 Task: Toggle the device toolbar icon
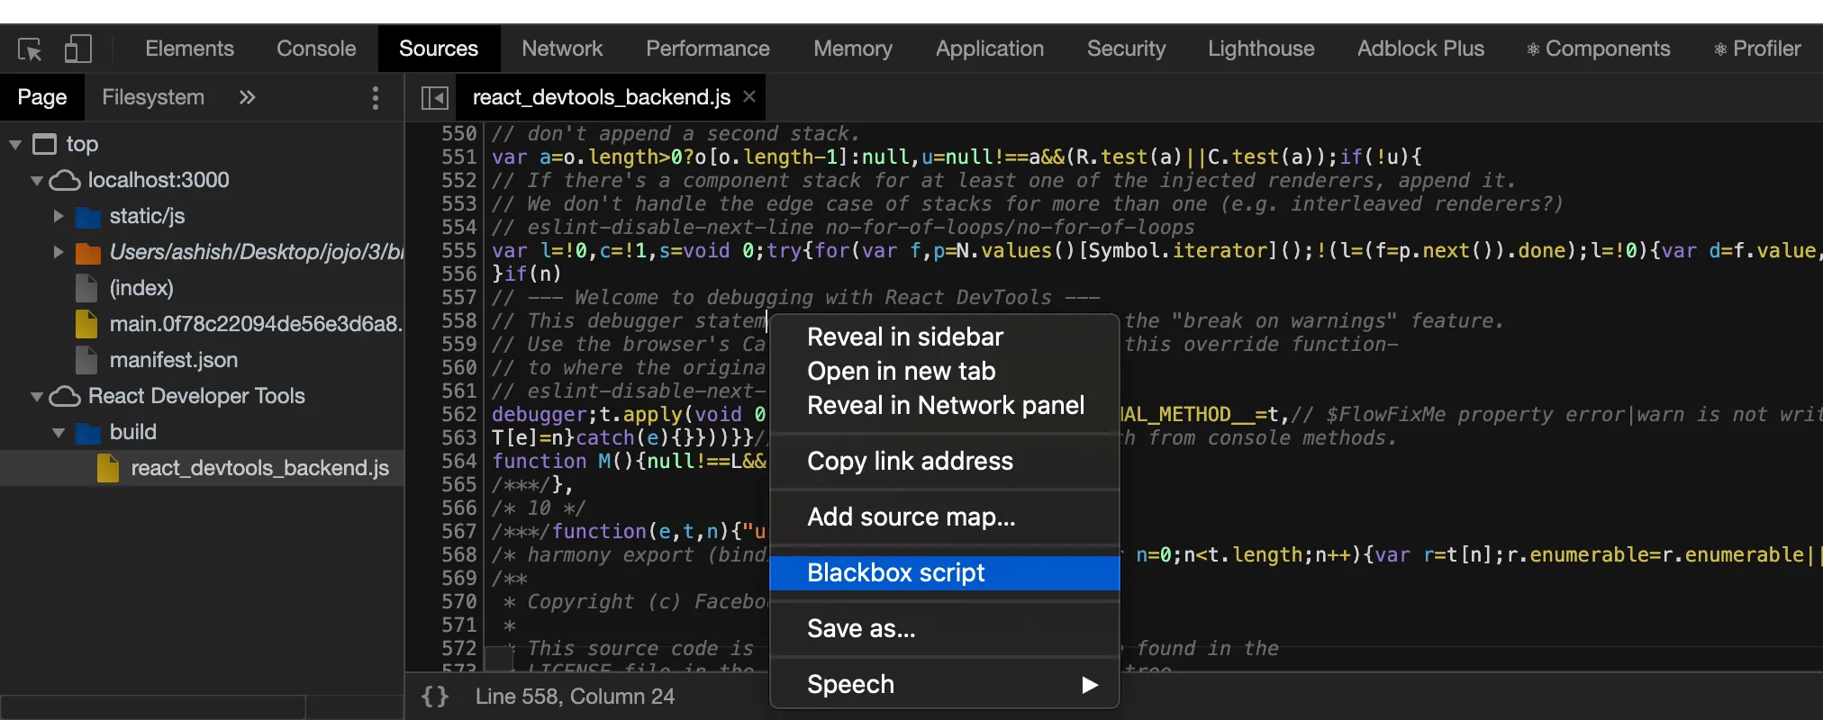tap(78, 49)
